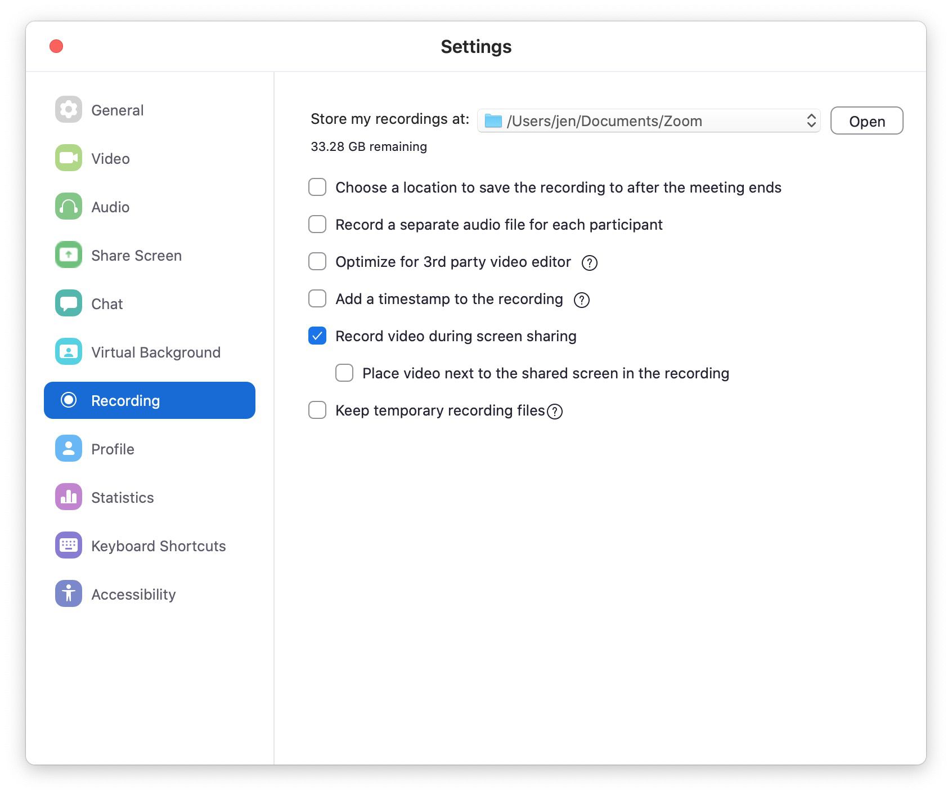Switch to the Profile settings tab

[113, 449]
